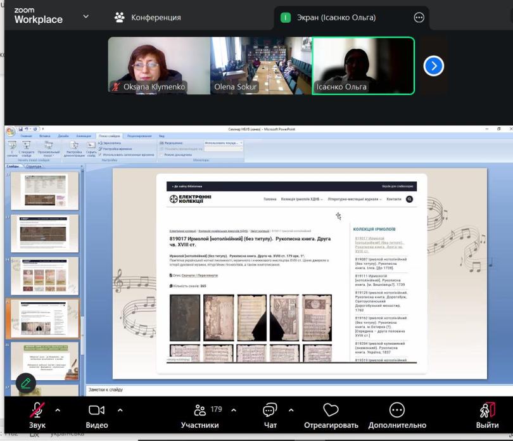Screen dimensions: 513x441
Task: Click the green annotation pencil icon
Action: [x=25, y=382]
